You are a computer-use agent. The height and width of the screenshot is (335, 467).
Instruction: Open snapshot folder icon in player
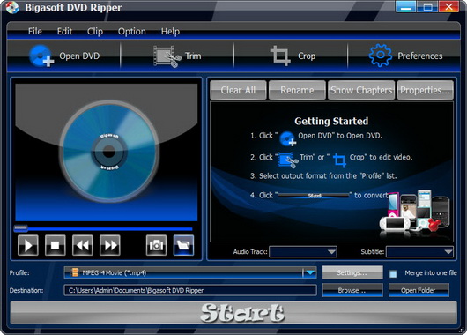(x=183, y=245)
